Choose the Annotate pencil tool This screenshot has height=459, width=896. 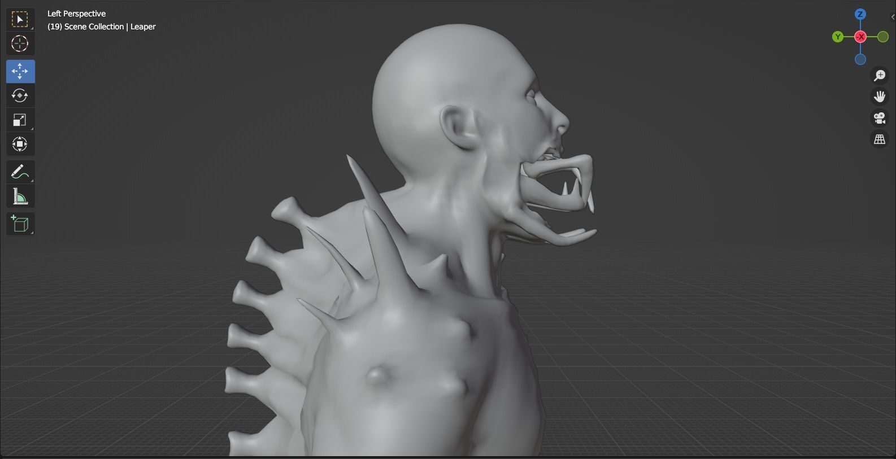pyautogui.click(x=20, y=172)
